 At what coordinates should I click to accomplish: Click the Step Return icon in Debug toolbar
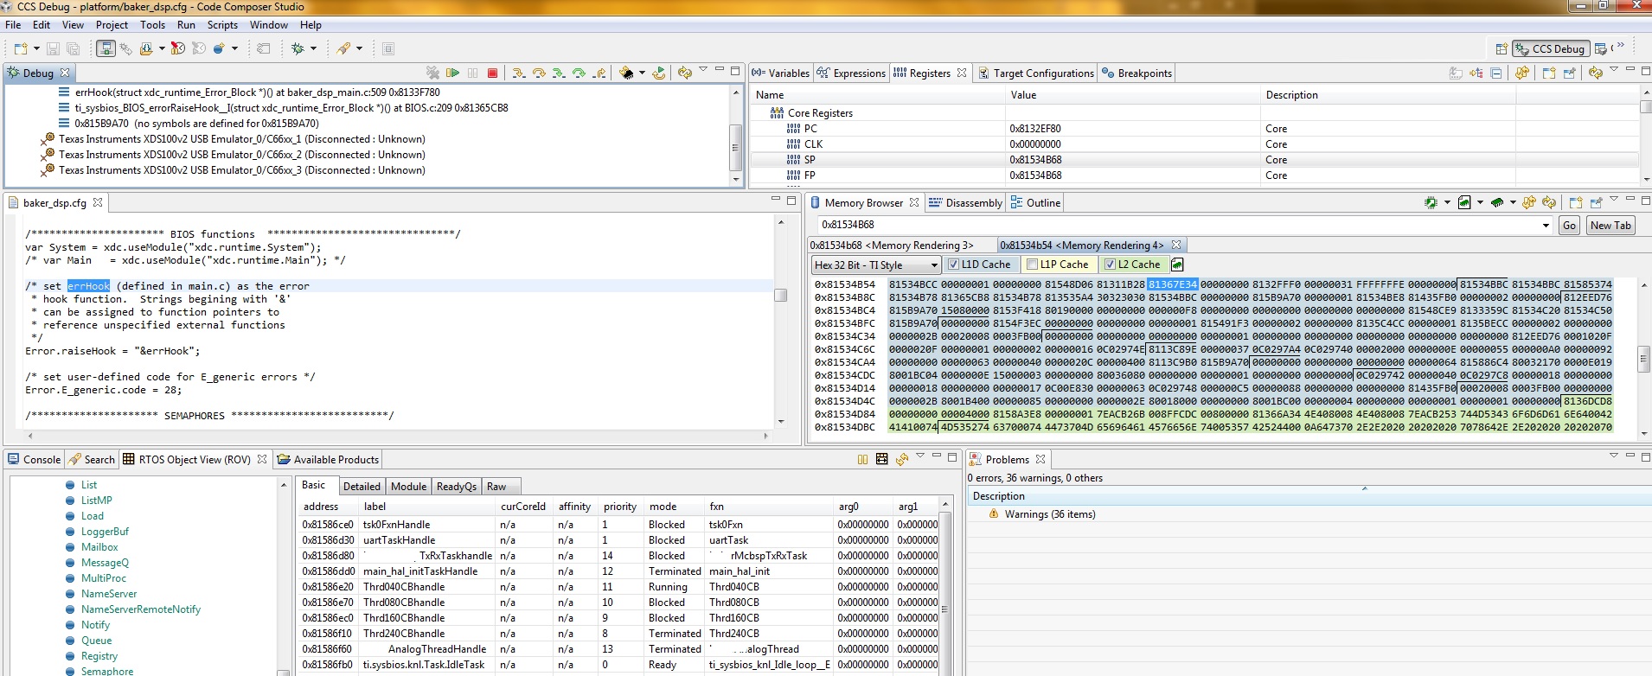[599, 73]
